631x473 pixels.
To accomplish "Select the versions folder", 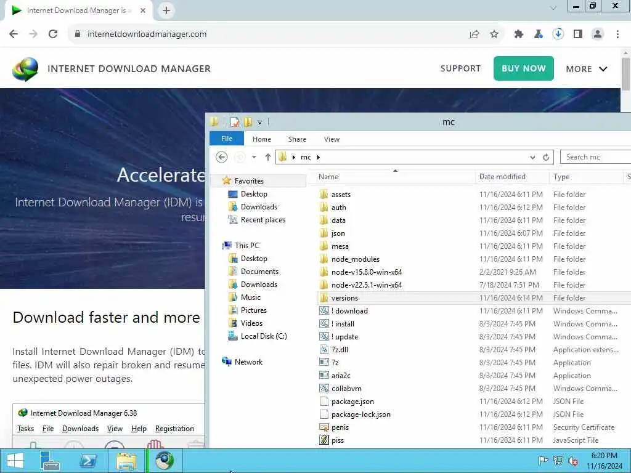I will pyautogui.click(x=344, y=298).
